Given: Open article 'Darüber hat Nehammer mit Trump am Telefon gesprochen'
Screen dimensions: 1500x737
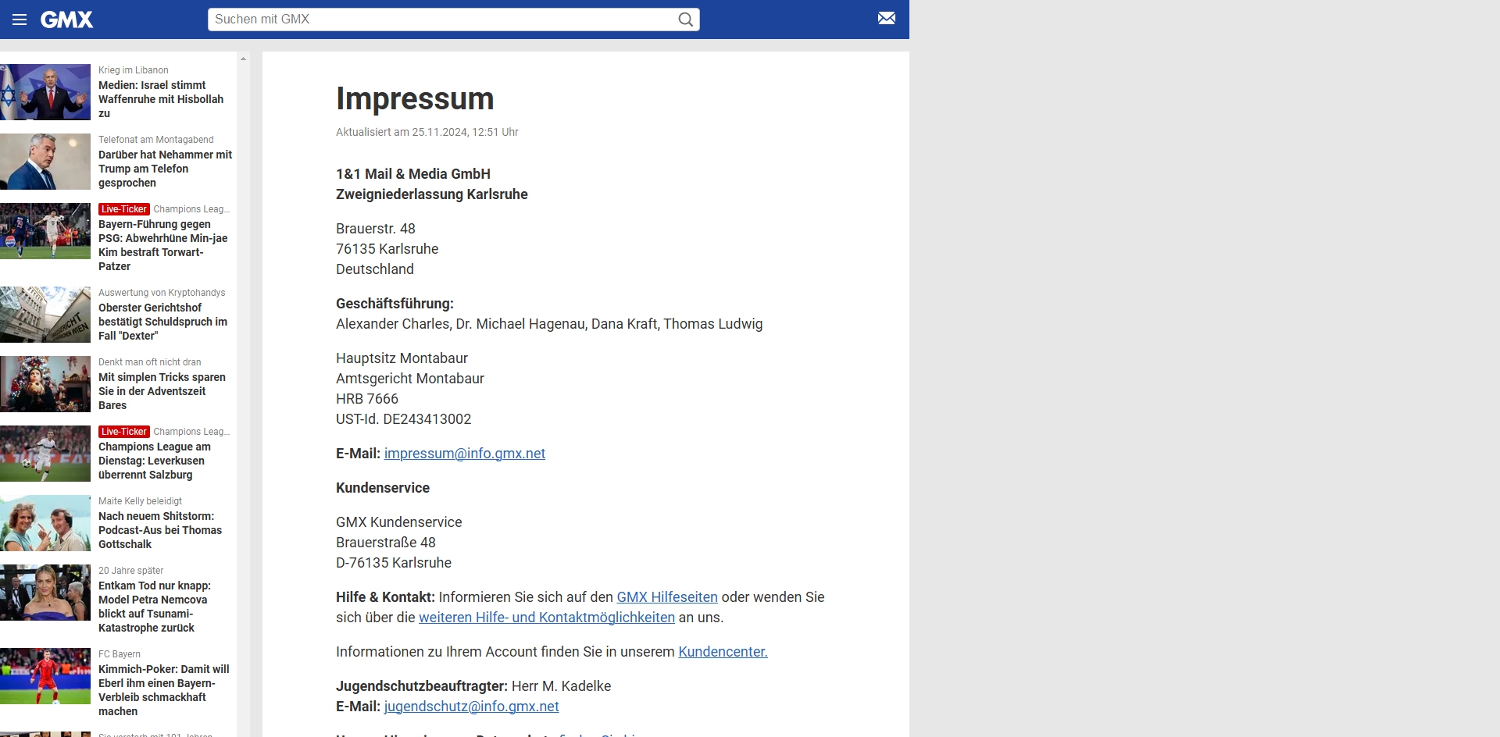Looking at the screenshot, I should (165, 169).
